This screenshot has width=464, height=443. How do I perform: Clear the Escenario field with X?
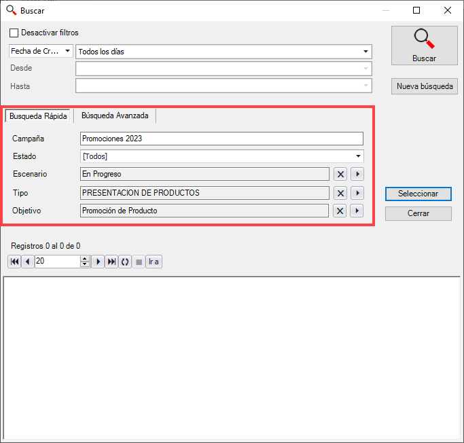coord(340,174)
